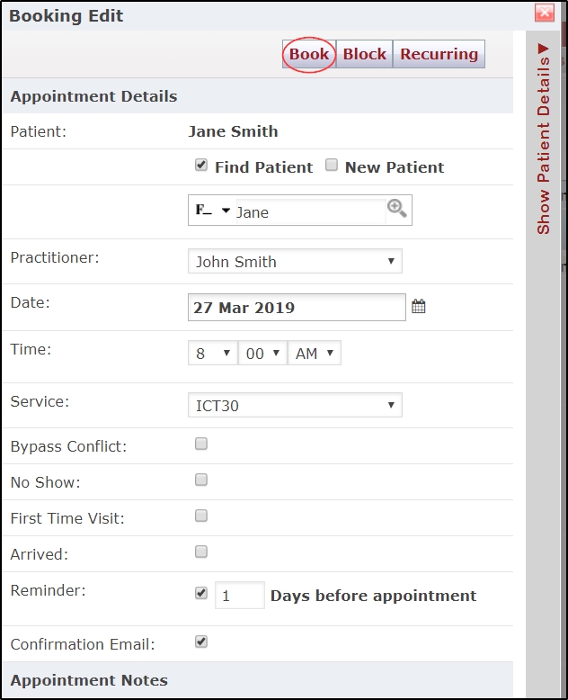Viewport: 568px width, 700px height.
Task: Click the Show Patient Details arrow
Action: 543,49
